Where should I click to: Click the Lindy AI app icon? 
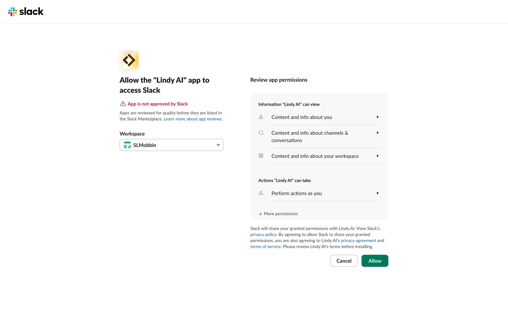click(x=129, y=60)
